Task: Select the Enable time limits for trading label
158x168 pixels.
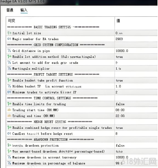Action: [x=39, y=104]
